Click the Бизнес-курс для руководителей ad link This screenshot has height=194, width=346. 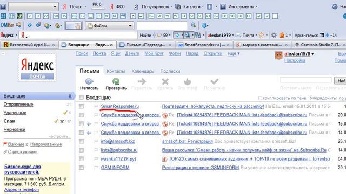pos(23,169)
